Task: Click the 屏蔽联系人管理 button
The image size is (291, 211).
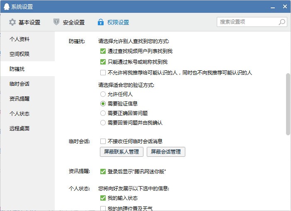Action: [121, 152]
